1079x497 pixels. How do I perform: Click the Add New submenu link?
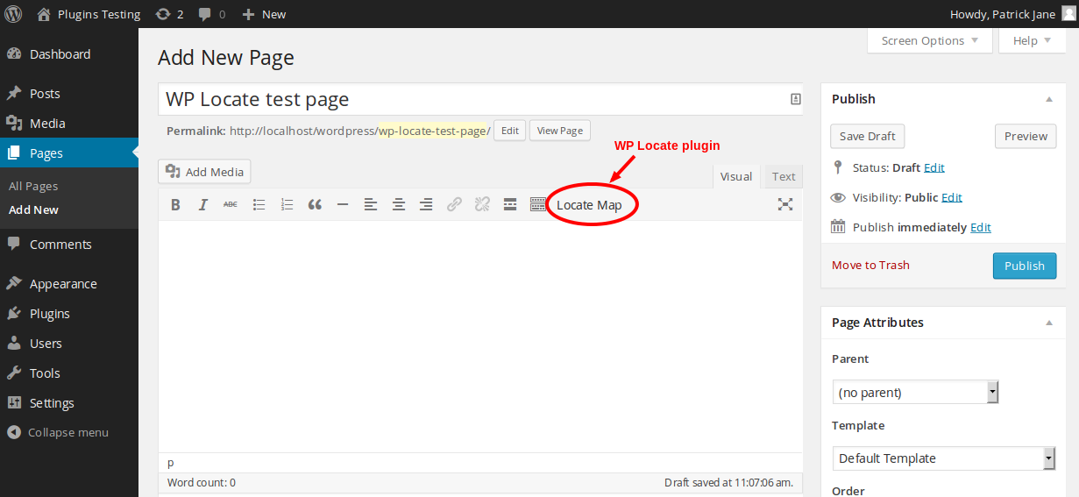pos(33,209)
